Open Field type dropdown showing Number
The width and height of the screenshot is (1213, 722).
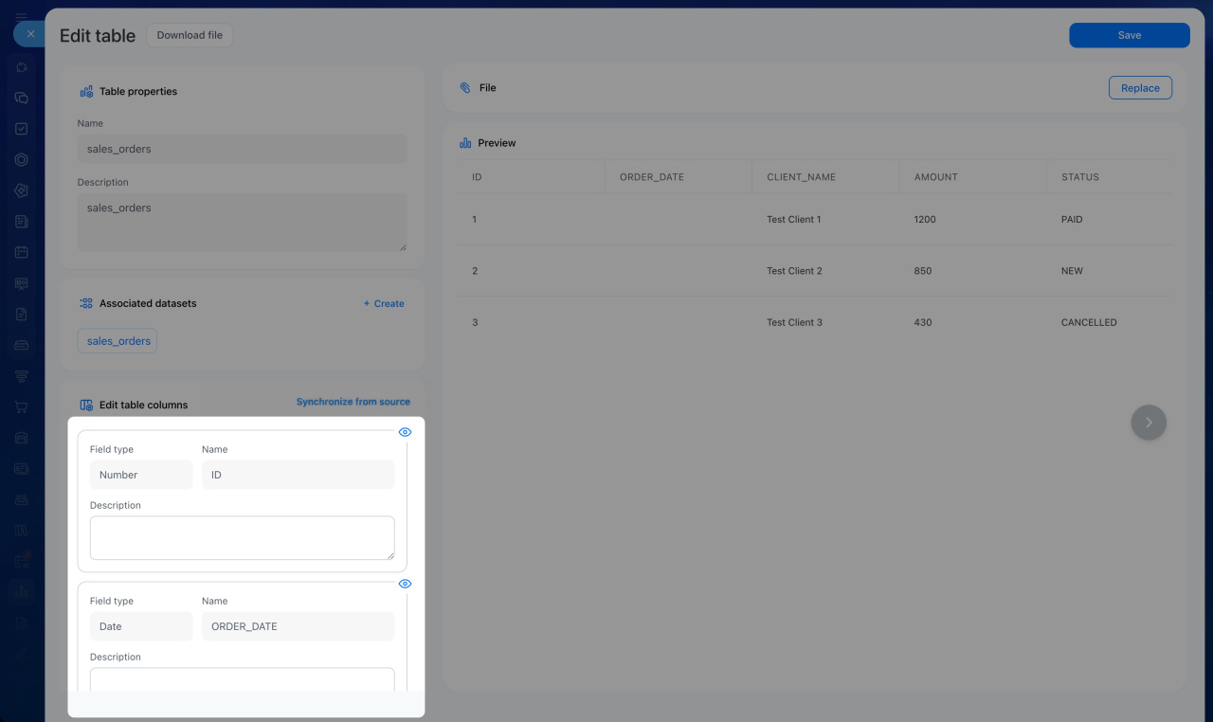tap(141, 475)
